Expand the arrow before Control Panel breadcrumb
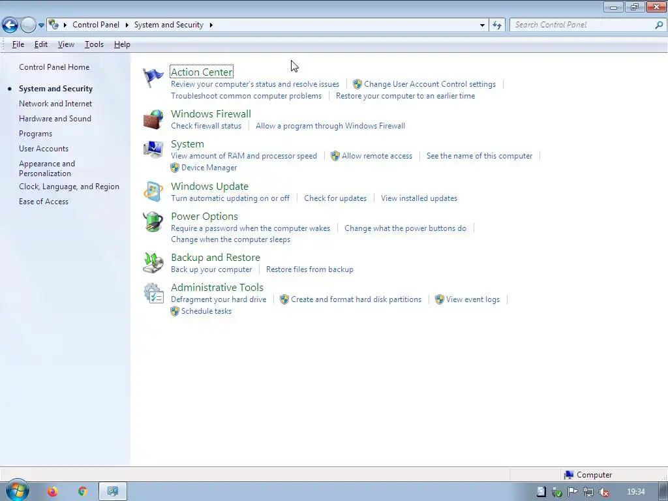Screen dimensions: 668x501 coord(65,25)
